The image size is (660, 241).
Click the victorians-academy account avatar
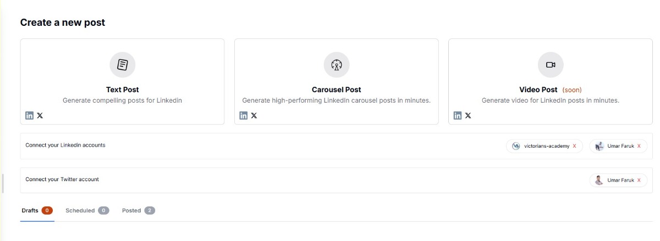516,146
